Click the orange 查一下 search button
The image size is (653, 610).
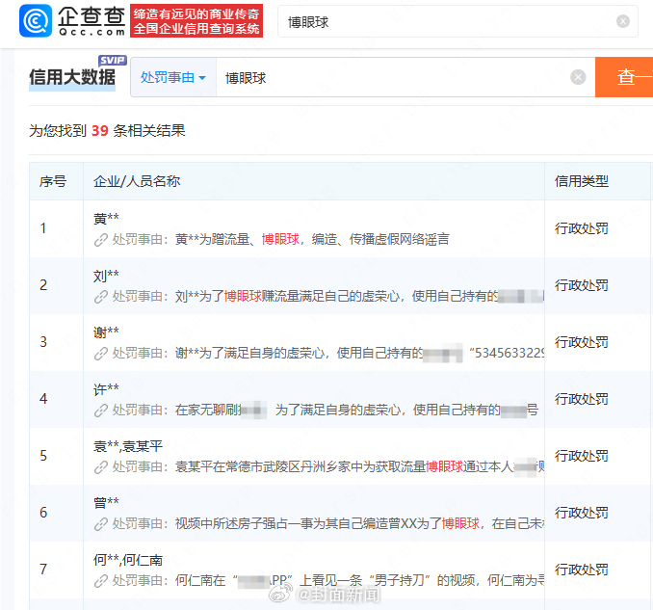coord(624,77)
